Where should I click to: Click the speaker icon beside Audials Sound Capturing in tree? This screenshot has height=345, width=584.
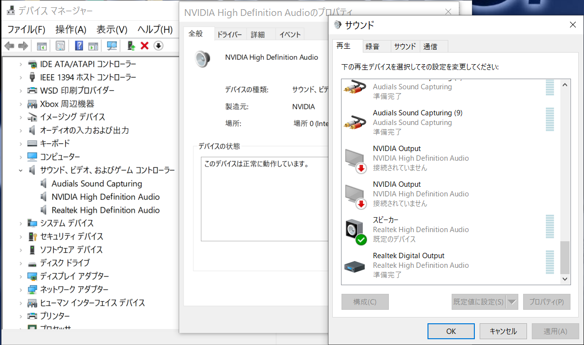[44, 183]
